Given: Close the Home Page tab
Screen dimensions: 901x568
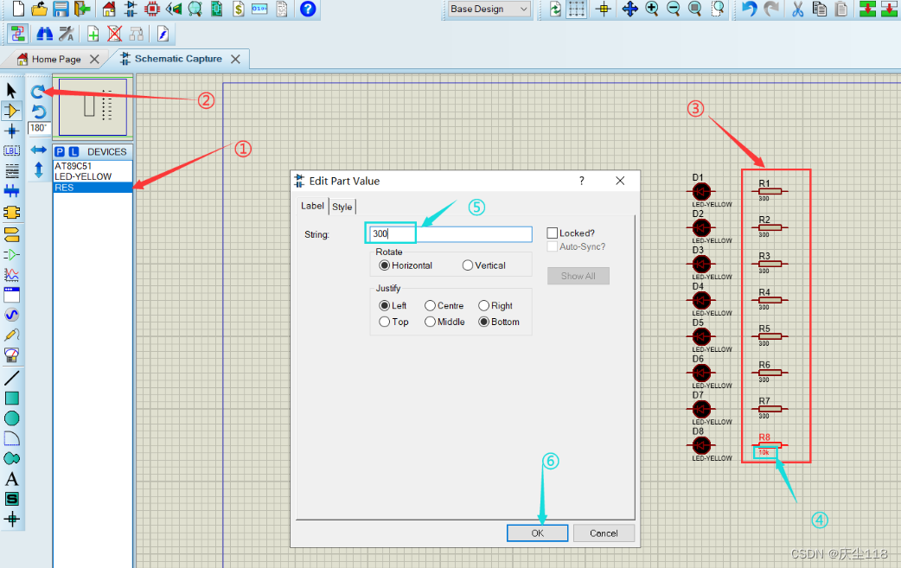Looking at the screenshot, I should (x=95, y=59).
